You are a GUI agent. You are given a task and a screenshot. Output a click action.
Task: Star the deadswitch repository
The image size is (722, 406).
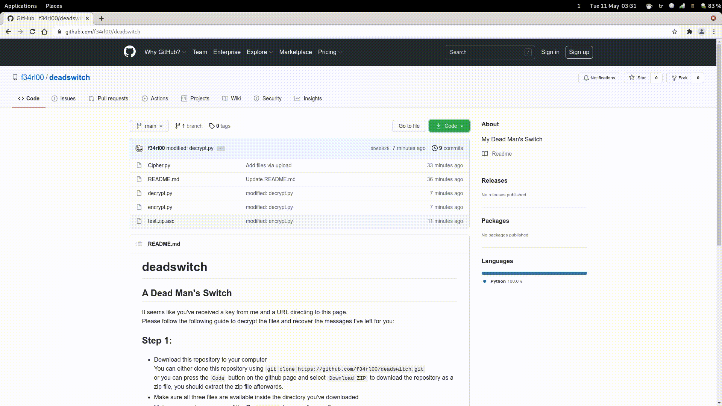[x=637, y=78]
